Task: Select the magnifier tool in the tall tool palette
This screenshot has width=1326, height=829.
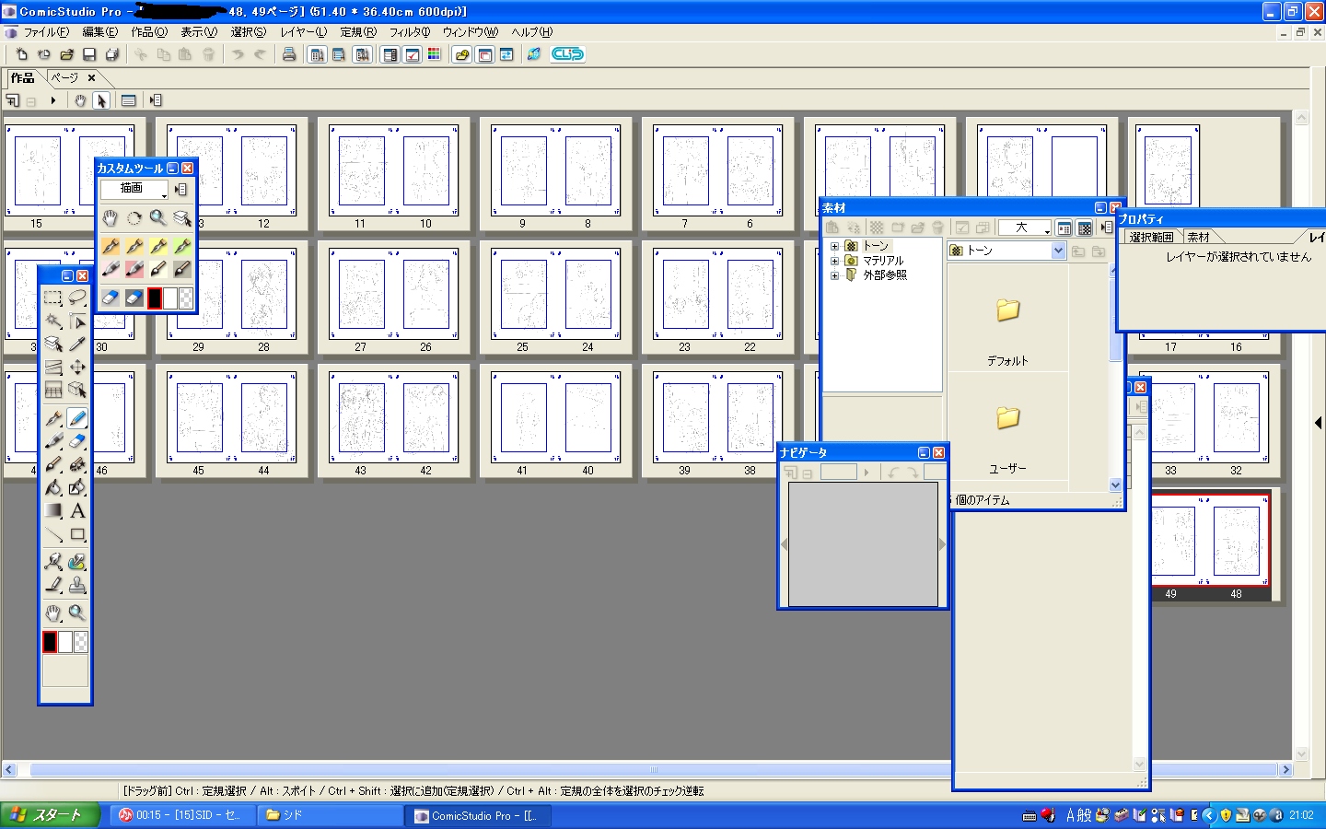Action: pos(77,613)
